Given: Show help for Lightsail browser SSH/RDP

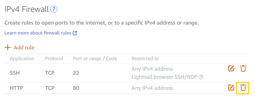Looking at the screenshot, I should pyautogui.click(x=201, y=77).
